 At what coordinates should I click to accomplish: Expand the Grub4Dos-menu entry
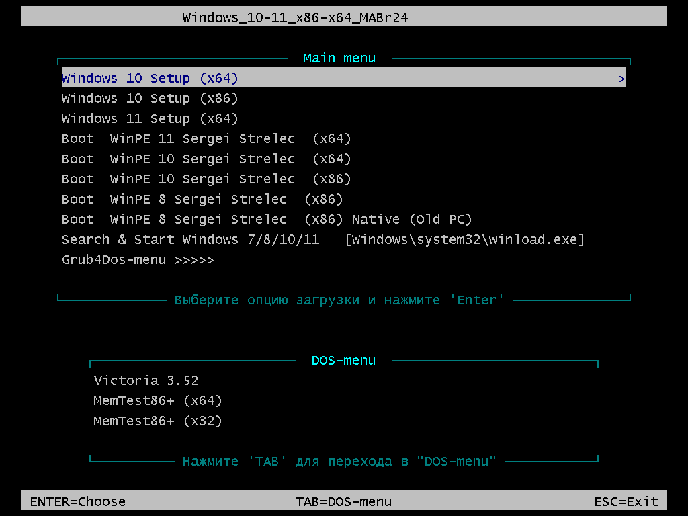(138, 259)
